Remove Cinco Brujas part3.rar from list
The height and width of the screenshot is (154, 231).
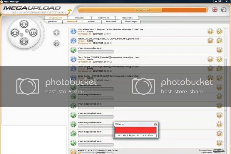pos(210,78)
